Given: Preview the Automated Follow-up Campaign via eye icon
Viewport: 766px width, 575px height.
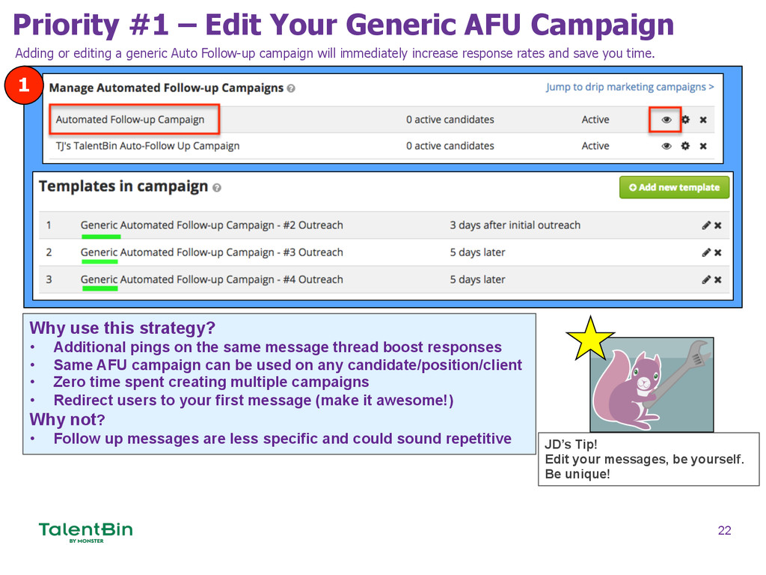Looking at the screenshot, I should (666, 120).
